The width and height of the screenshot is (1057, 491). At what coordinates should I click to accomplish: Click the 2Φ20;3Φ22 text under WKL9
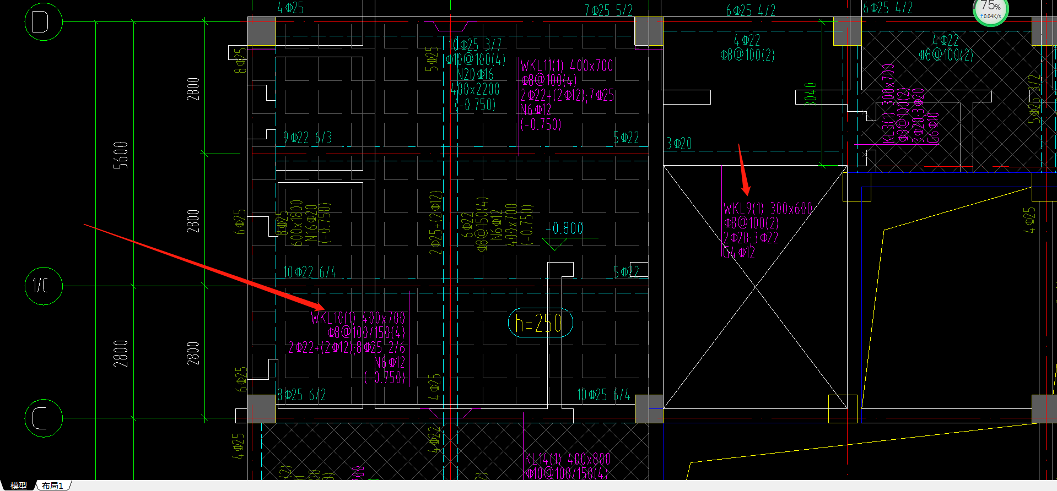coord(751,238)
